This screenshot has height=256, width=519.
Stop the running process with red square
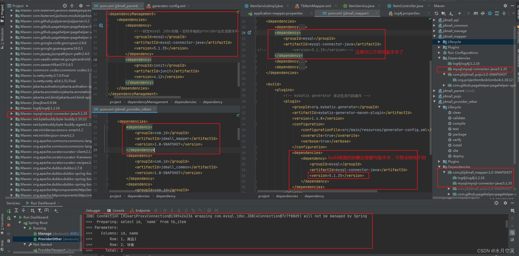[8, 225]
